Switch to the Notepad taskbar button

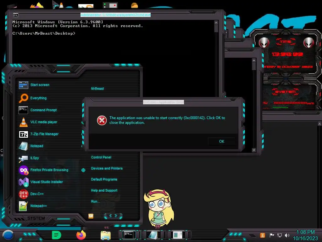pos(153,235)
